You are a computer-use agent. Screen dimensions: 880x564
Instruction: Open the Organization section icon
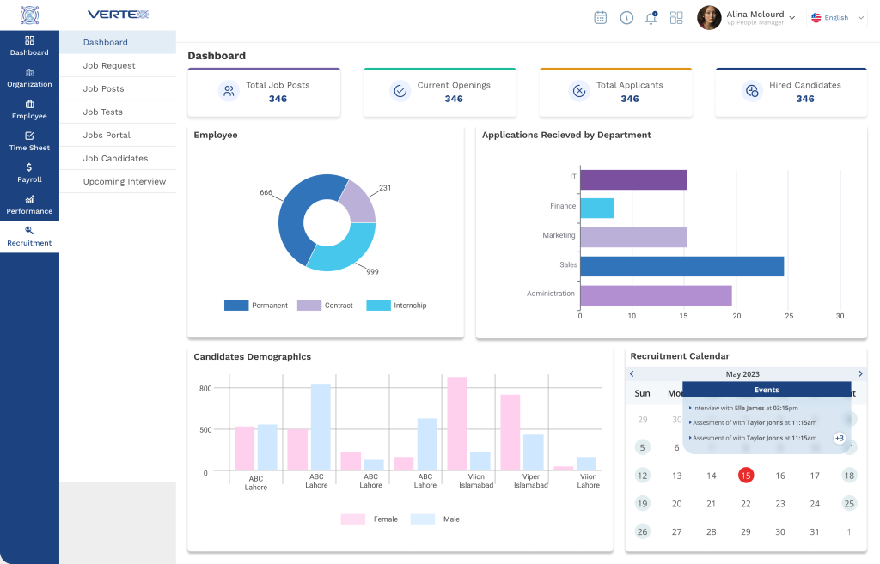coord(29,72)
